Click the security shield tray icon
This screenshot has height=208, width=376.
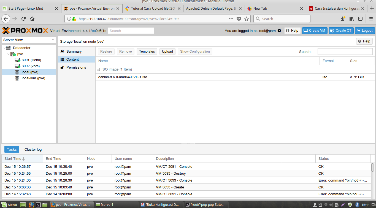350,205
